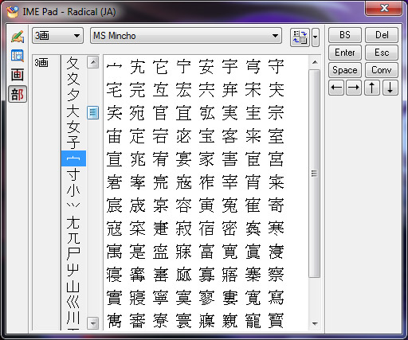Select the Radical (部) applet icon
408x340 pixels.
point(18,94)
